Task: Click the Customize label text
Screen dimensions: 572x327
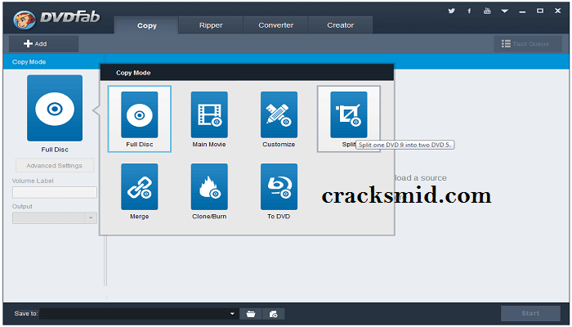Action: 279,145
